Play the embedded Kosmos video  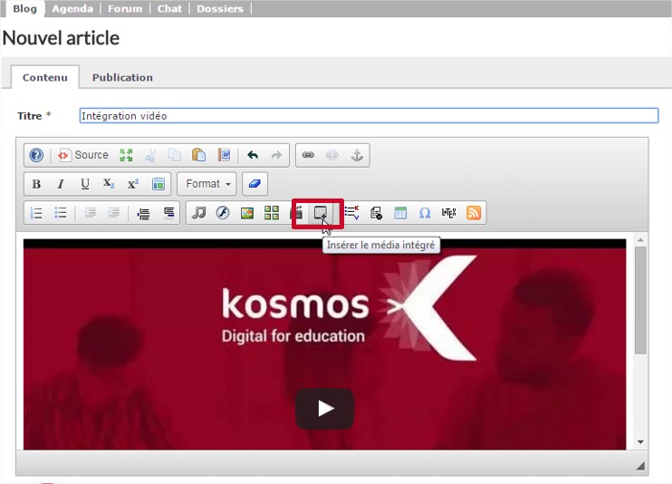coord(324,409)
